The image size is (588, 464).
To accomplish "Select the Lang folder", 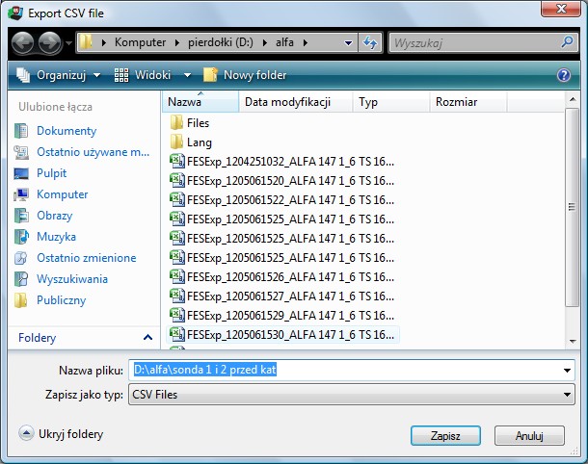I will [191, 142].
